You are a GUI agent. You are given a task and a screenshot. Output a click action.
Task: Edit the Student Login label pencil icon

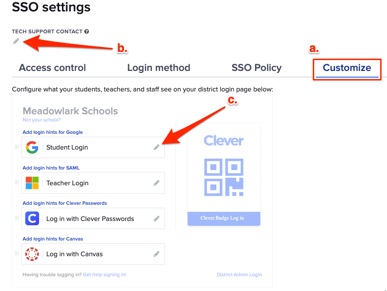(x=157, y=147)
